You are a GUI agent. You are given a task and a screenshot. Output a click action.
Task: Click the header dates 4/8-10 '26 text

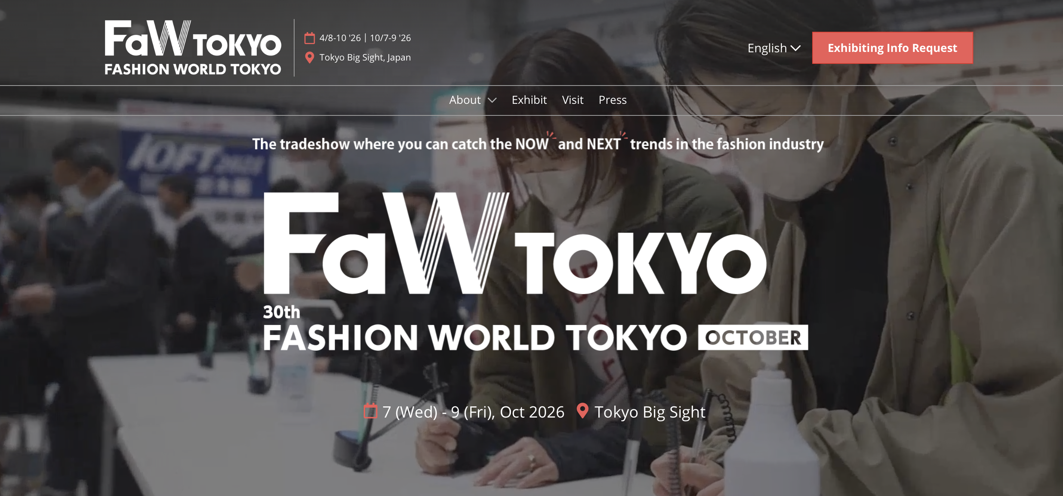[340, 38]
